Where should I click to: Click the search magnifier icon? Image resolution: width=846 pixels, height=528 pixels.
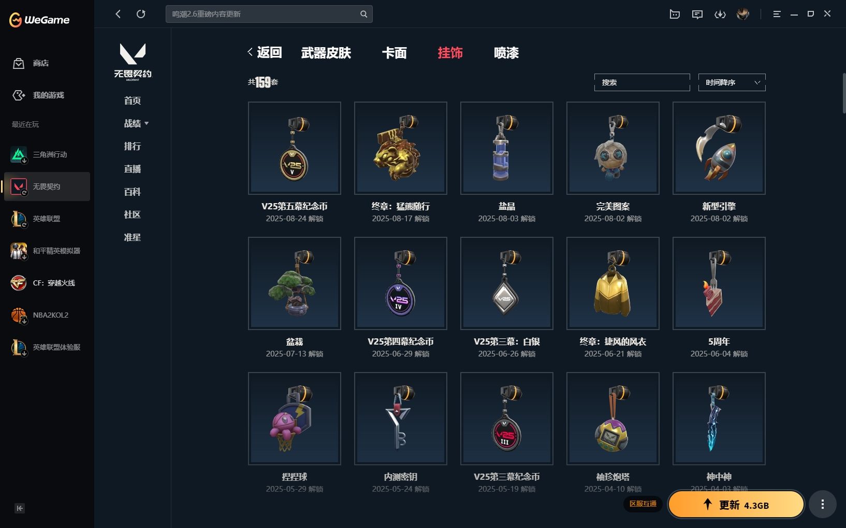pyautogui.click(x=363, y=14)
